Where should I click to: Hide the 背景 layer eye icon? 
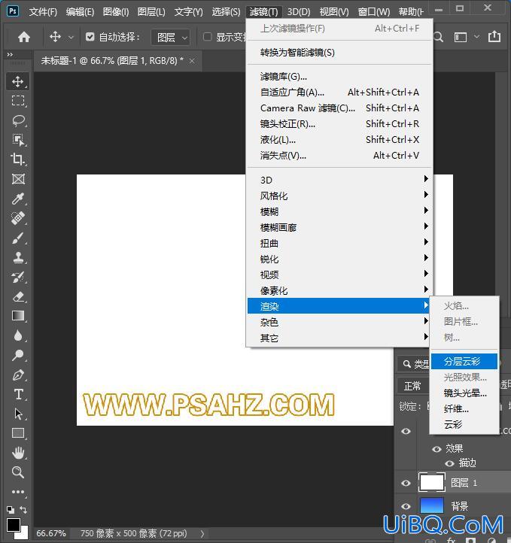tap(406, 506)
